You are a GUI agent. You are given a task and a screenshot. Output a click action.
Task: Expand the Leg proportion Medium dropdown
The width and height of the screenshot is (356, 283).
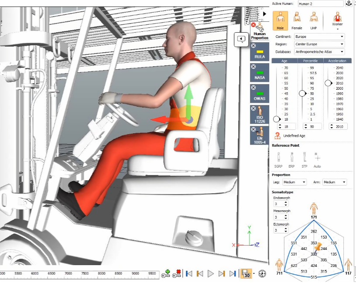[x=294, y=182]
